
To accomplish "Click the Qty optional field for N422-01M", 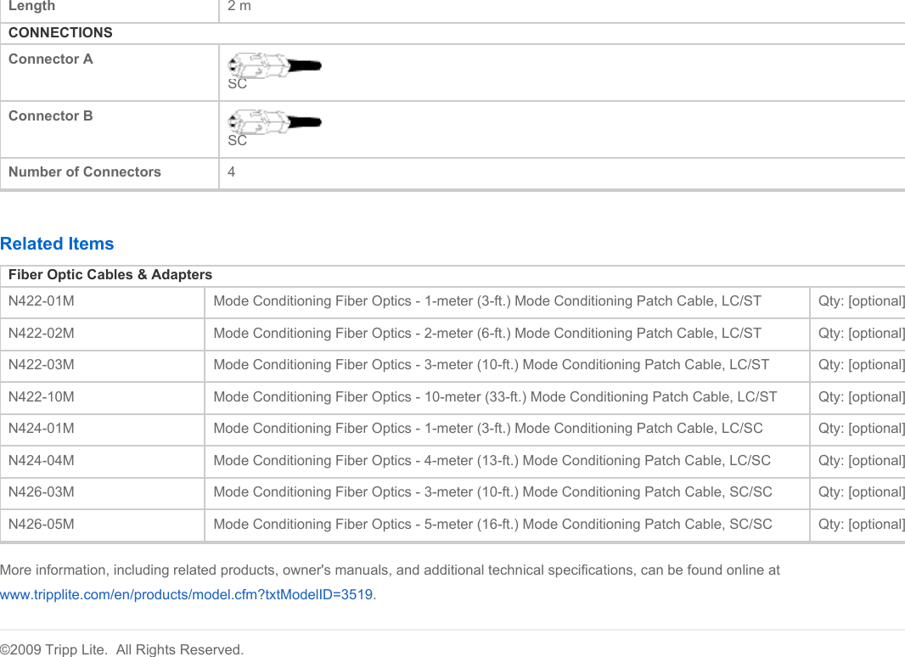I will pos(861,301).
